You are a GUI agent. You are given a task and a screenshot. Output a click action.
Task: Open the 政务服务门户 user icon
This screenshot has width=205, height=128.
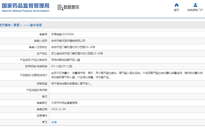pos(195,5)
